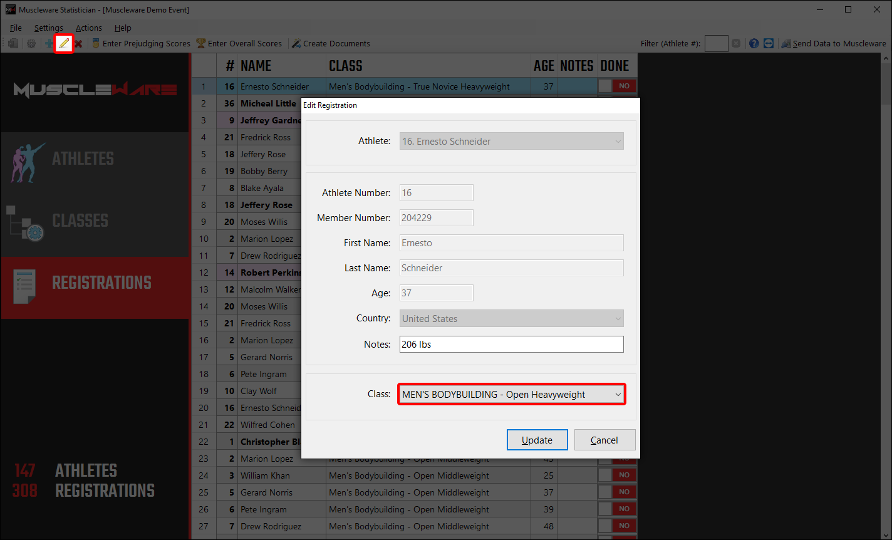Open Athletes section in the sidebar
Image resolution: width=892 pixels, height=540 pixels.
[83, 159]
